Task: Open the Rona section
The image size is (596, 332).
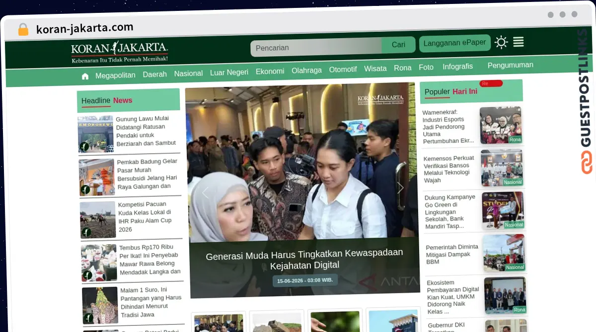Action: [x=402, y=68]
